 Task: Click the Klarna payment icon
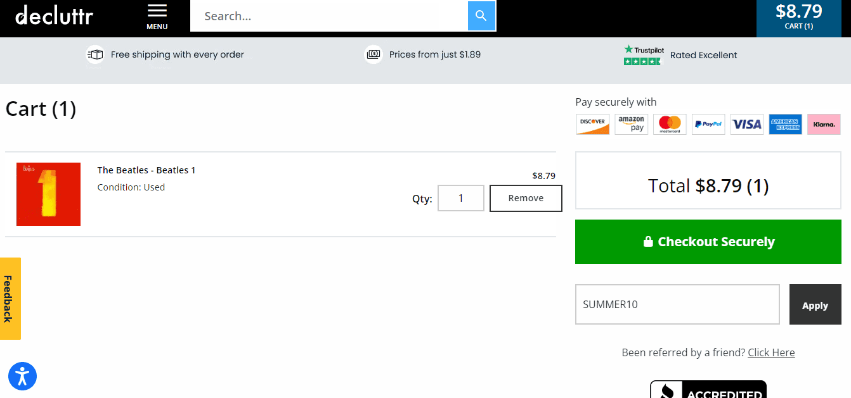point(824,124)
